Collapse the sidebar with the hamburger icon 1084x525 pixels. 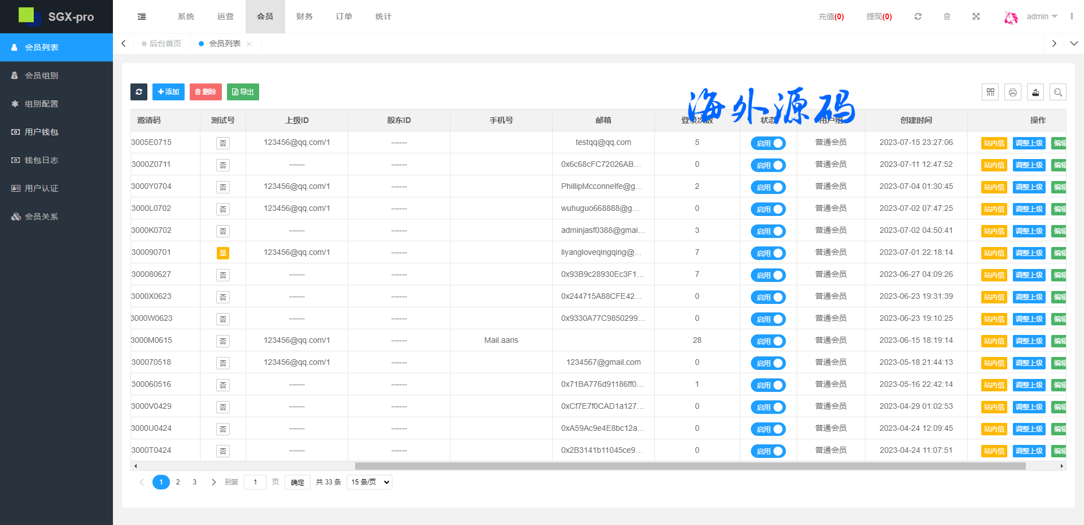(x=142, y=17)
